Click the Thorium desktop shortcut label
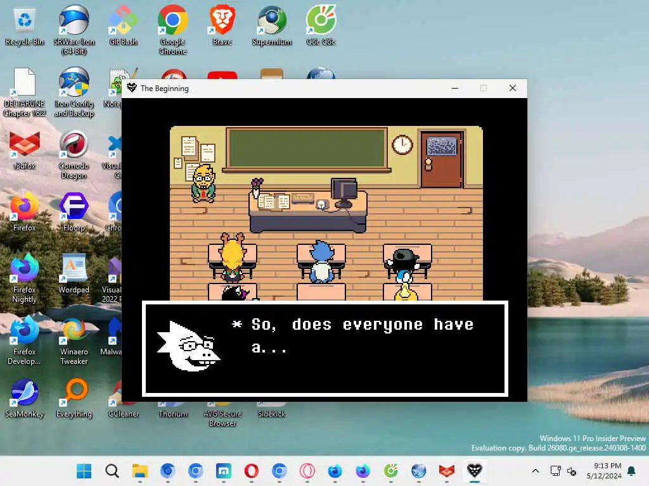Screen dimensions: 649x486 pos(173,414)
